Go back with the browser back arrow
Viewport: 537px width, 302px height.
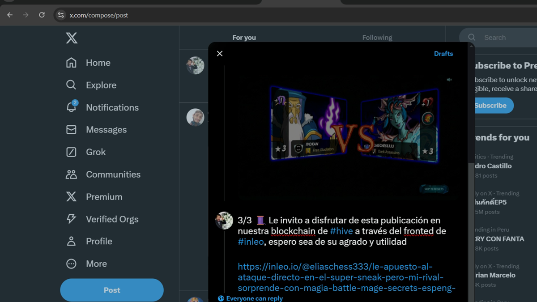coord(10,15)
